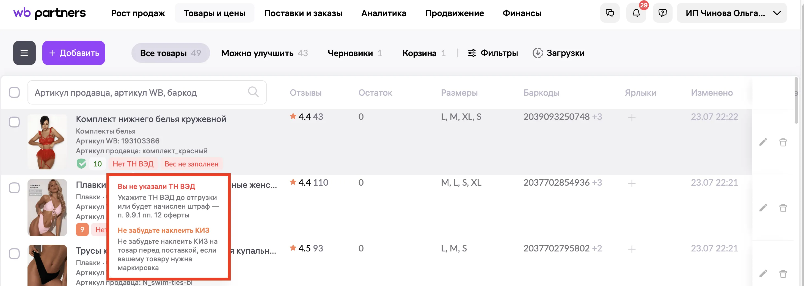Open the chat messages icon
The width and height of the screenshot is (804, 286).
point(610,13)
